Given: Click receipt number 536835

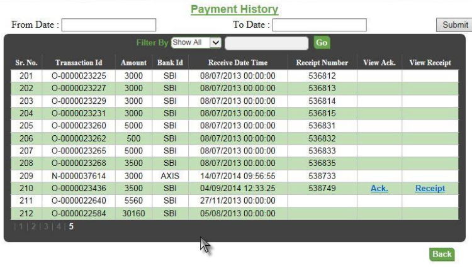Looking at the screenshot, I should pos(322,163).
